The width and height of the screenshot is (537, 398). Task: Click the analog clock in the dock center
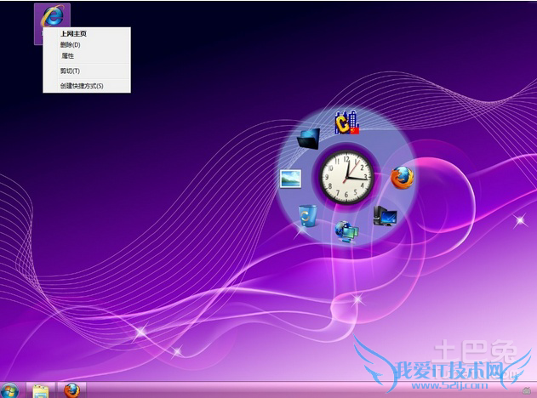point(346,177)
